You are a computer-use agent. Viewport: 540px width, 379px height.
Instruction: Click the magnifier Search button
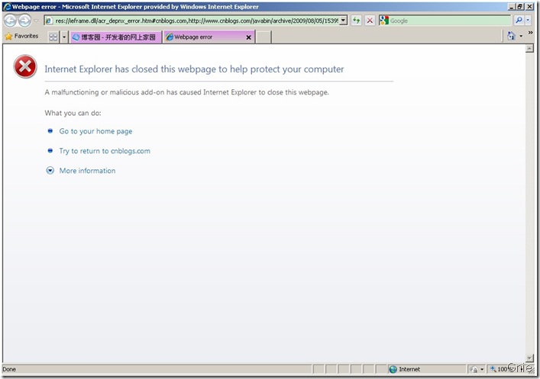[519, 21]
